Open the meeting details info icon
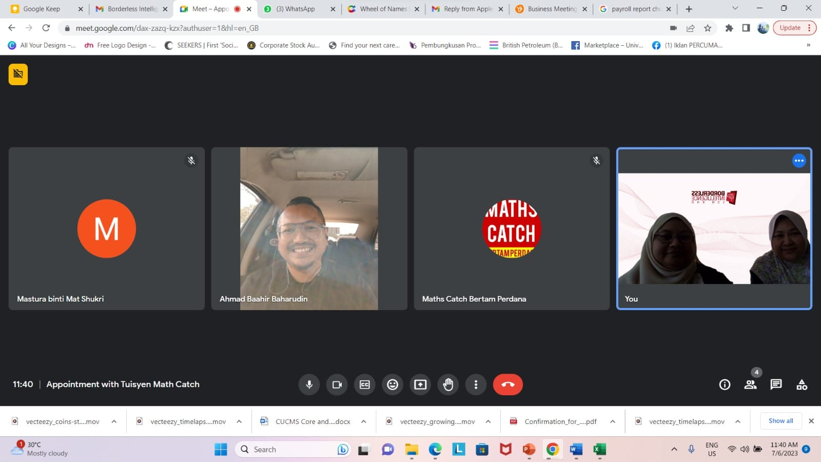The height and width of the screenshot is (462, 821). tap(725, 384)
